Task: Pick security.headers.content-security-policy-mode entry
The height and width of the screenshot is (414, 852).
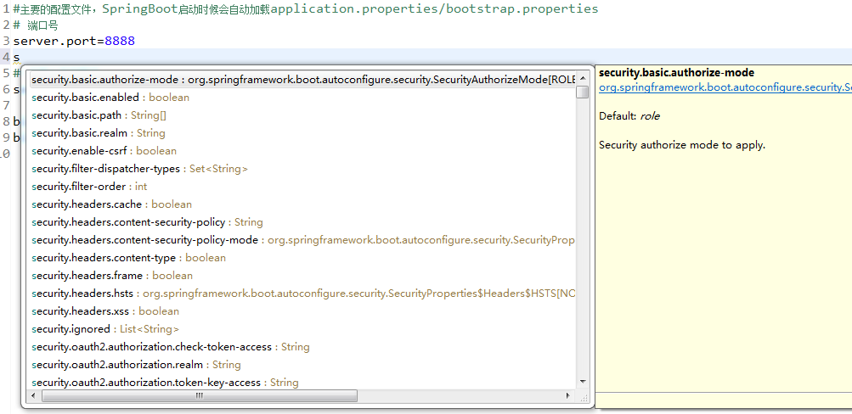Action: pyautogui.click(x=302, y=240)
